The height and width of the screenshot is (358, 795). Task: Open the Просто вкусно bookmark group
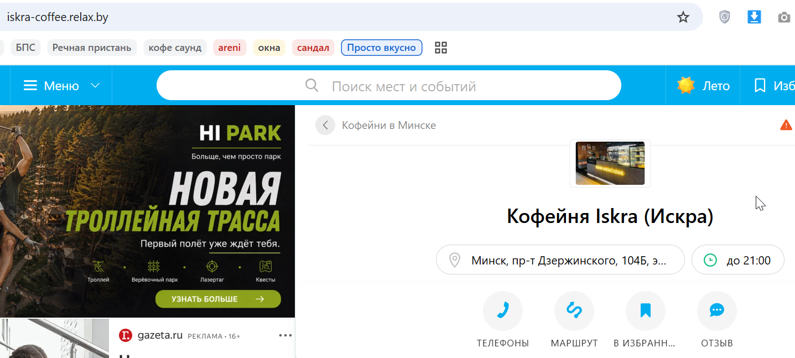point(382,48)
